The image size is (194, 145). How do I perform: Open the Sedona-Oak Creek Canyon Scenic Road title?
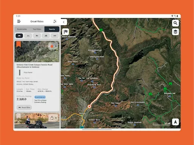[x=34, y=66]
